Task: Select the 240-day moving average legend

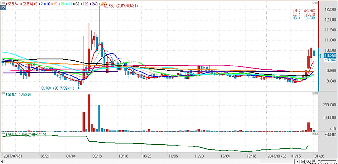Action: pos(94,4)
